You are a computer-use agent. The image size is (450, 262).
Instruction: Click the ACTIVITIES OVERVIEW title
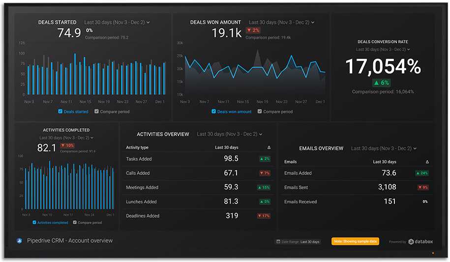[163, 134]
